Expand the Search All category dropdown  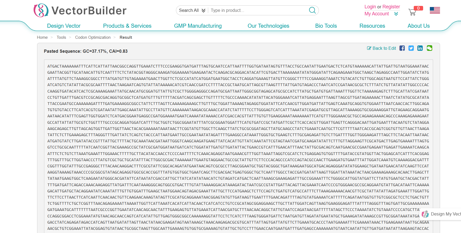tap(192, 10)
